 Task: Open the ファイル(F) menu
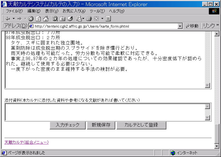tap(14, 11)
